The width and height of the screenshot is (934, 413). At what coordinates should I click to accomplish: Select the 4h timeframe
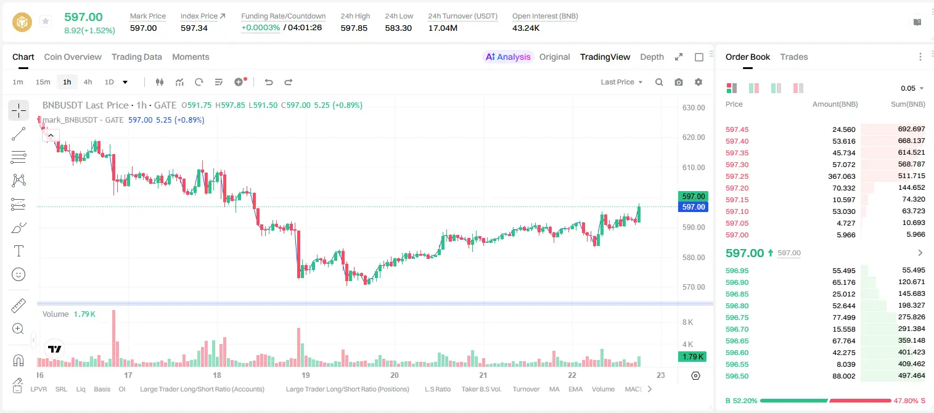point(88,82)
